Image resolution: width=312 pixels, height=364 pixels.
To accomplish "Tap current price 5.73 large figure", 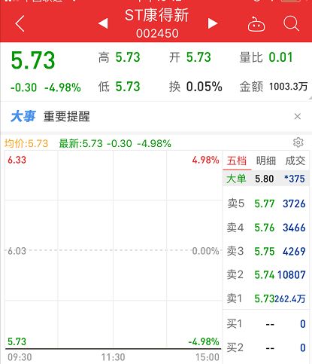I will pos(33,60).
